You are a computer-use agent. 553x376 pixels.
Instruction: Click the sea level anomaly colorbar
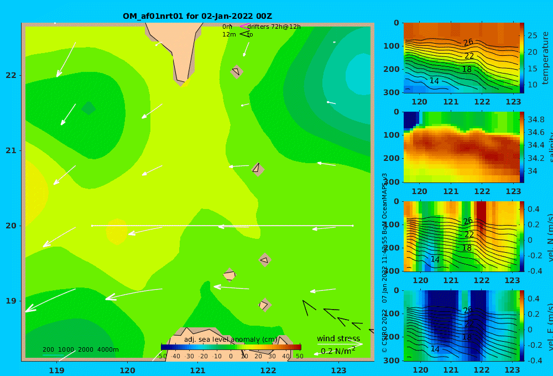(231, 347)
